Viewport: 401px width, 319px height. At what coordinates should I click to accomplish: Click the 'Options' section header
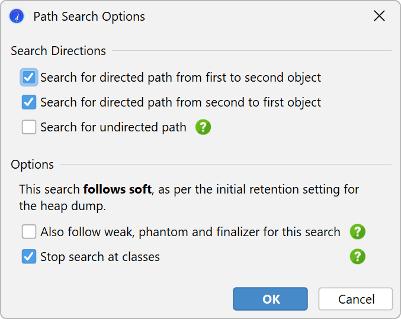click(32, 165)
